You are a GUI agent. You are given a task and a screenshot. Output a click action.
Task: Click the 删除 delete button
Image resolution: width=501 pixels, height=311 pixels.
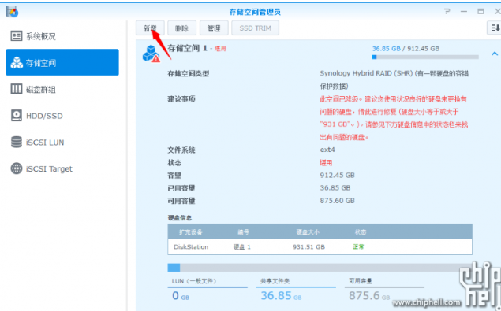(x=181, y=28)
